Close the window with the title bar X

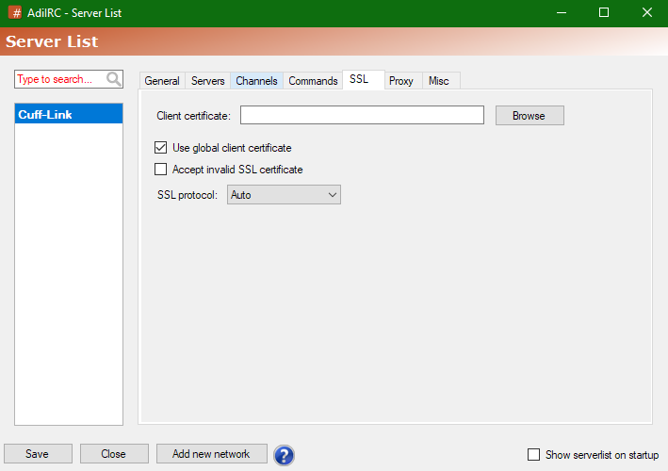(x=646, y=13)
